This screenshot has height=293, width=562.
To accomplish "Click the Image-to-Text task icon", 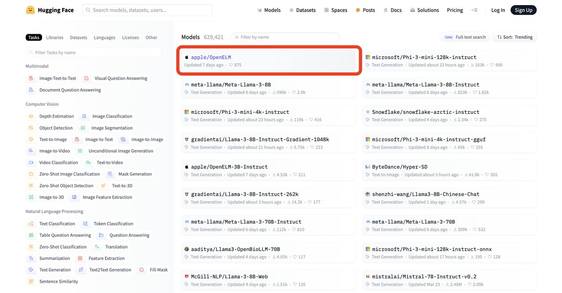I will pyautogui.click(x=77, y=139).
